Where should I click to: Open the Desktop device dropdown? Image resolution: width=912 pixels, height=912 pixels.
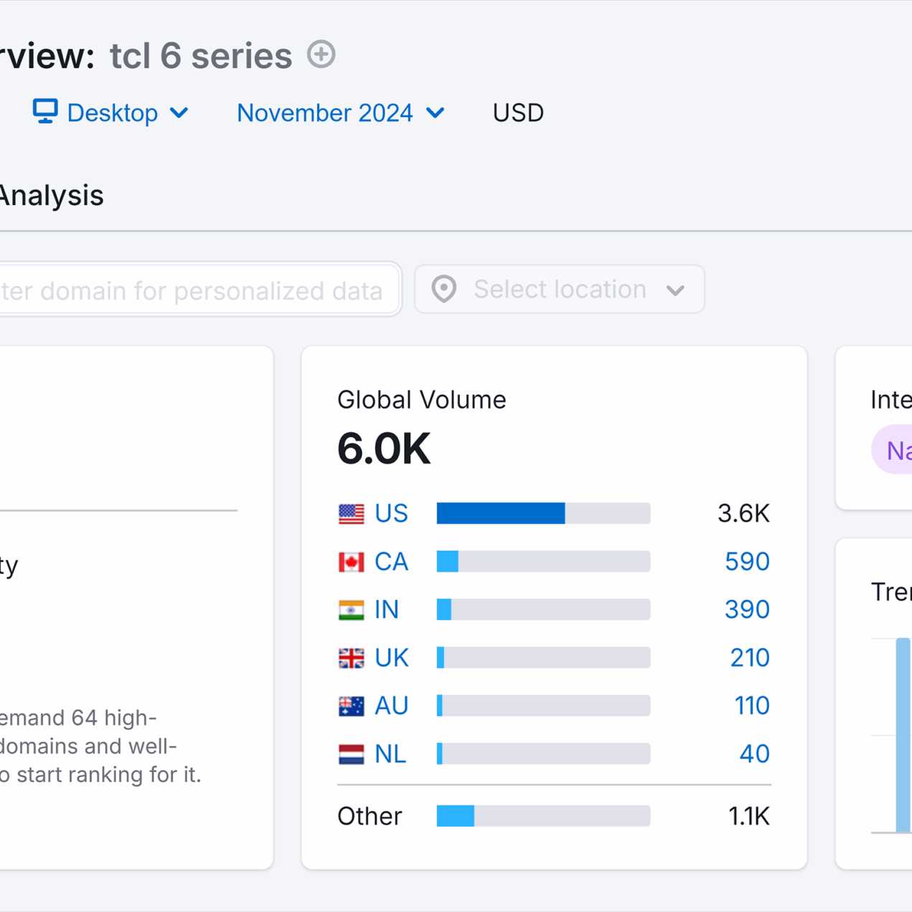113,113
